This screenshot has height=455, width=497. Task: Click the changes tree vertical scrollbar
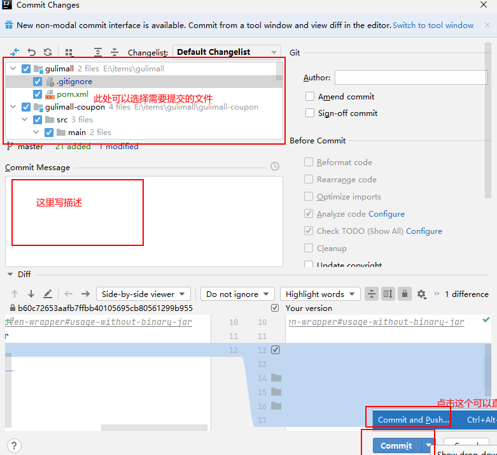click(x=279, y=72)
